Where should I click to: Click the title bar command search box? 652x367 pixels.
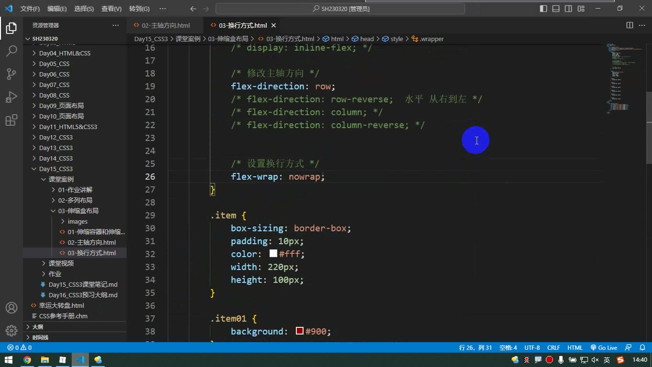coord(340,9)
